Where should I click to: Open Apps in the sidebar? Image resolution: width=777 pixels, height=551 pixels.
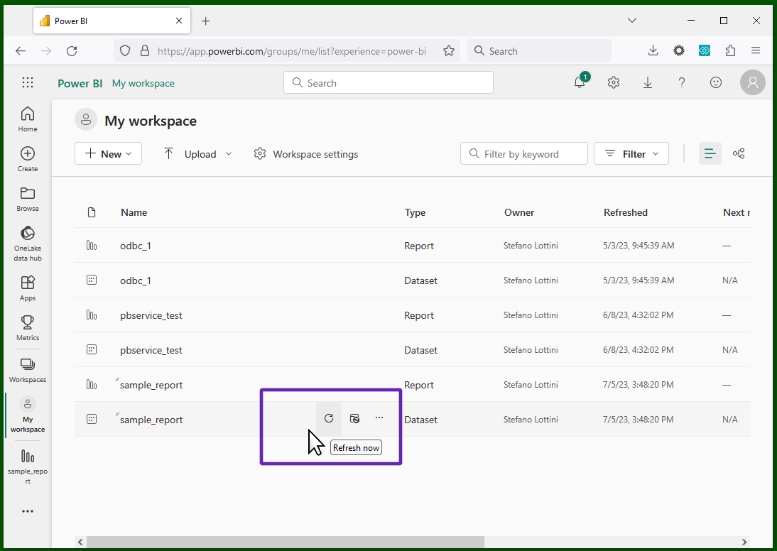click(x=28, y=288)
